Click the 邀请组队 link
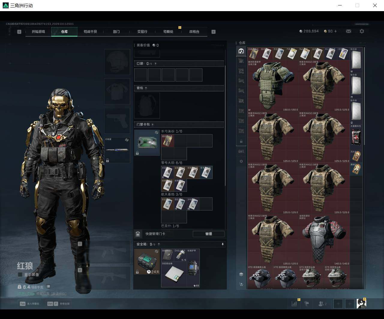This screenshot has height=319, width=384. click(x=59, y=293)
